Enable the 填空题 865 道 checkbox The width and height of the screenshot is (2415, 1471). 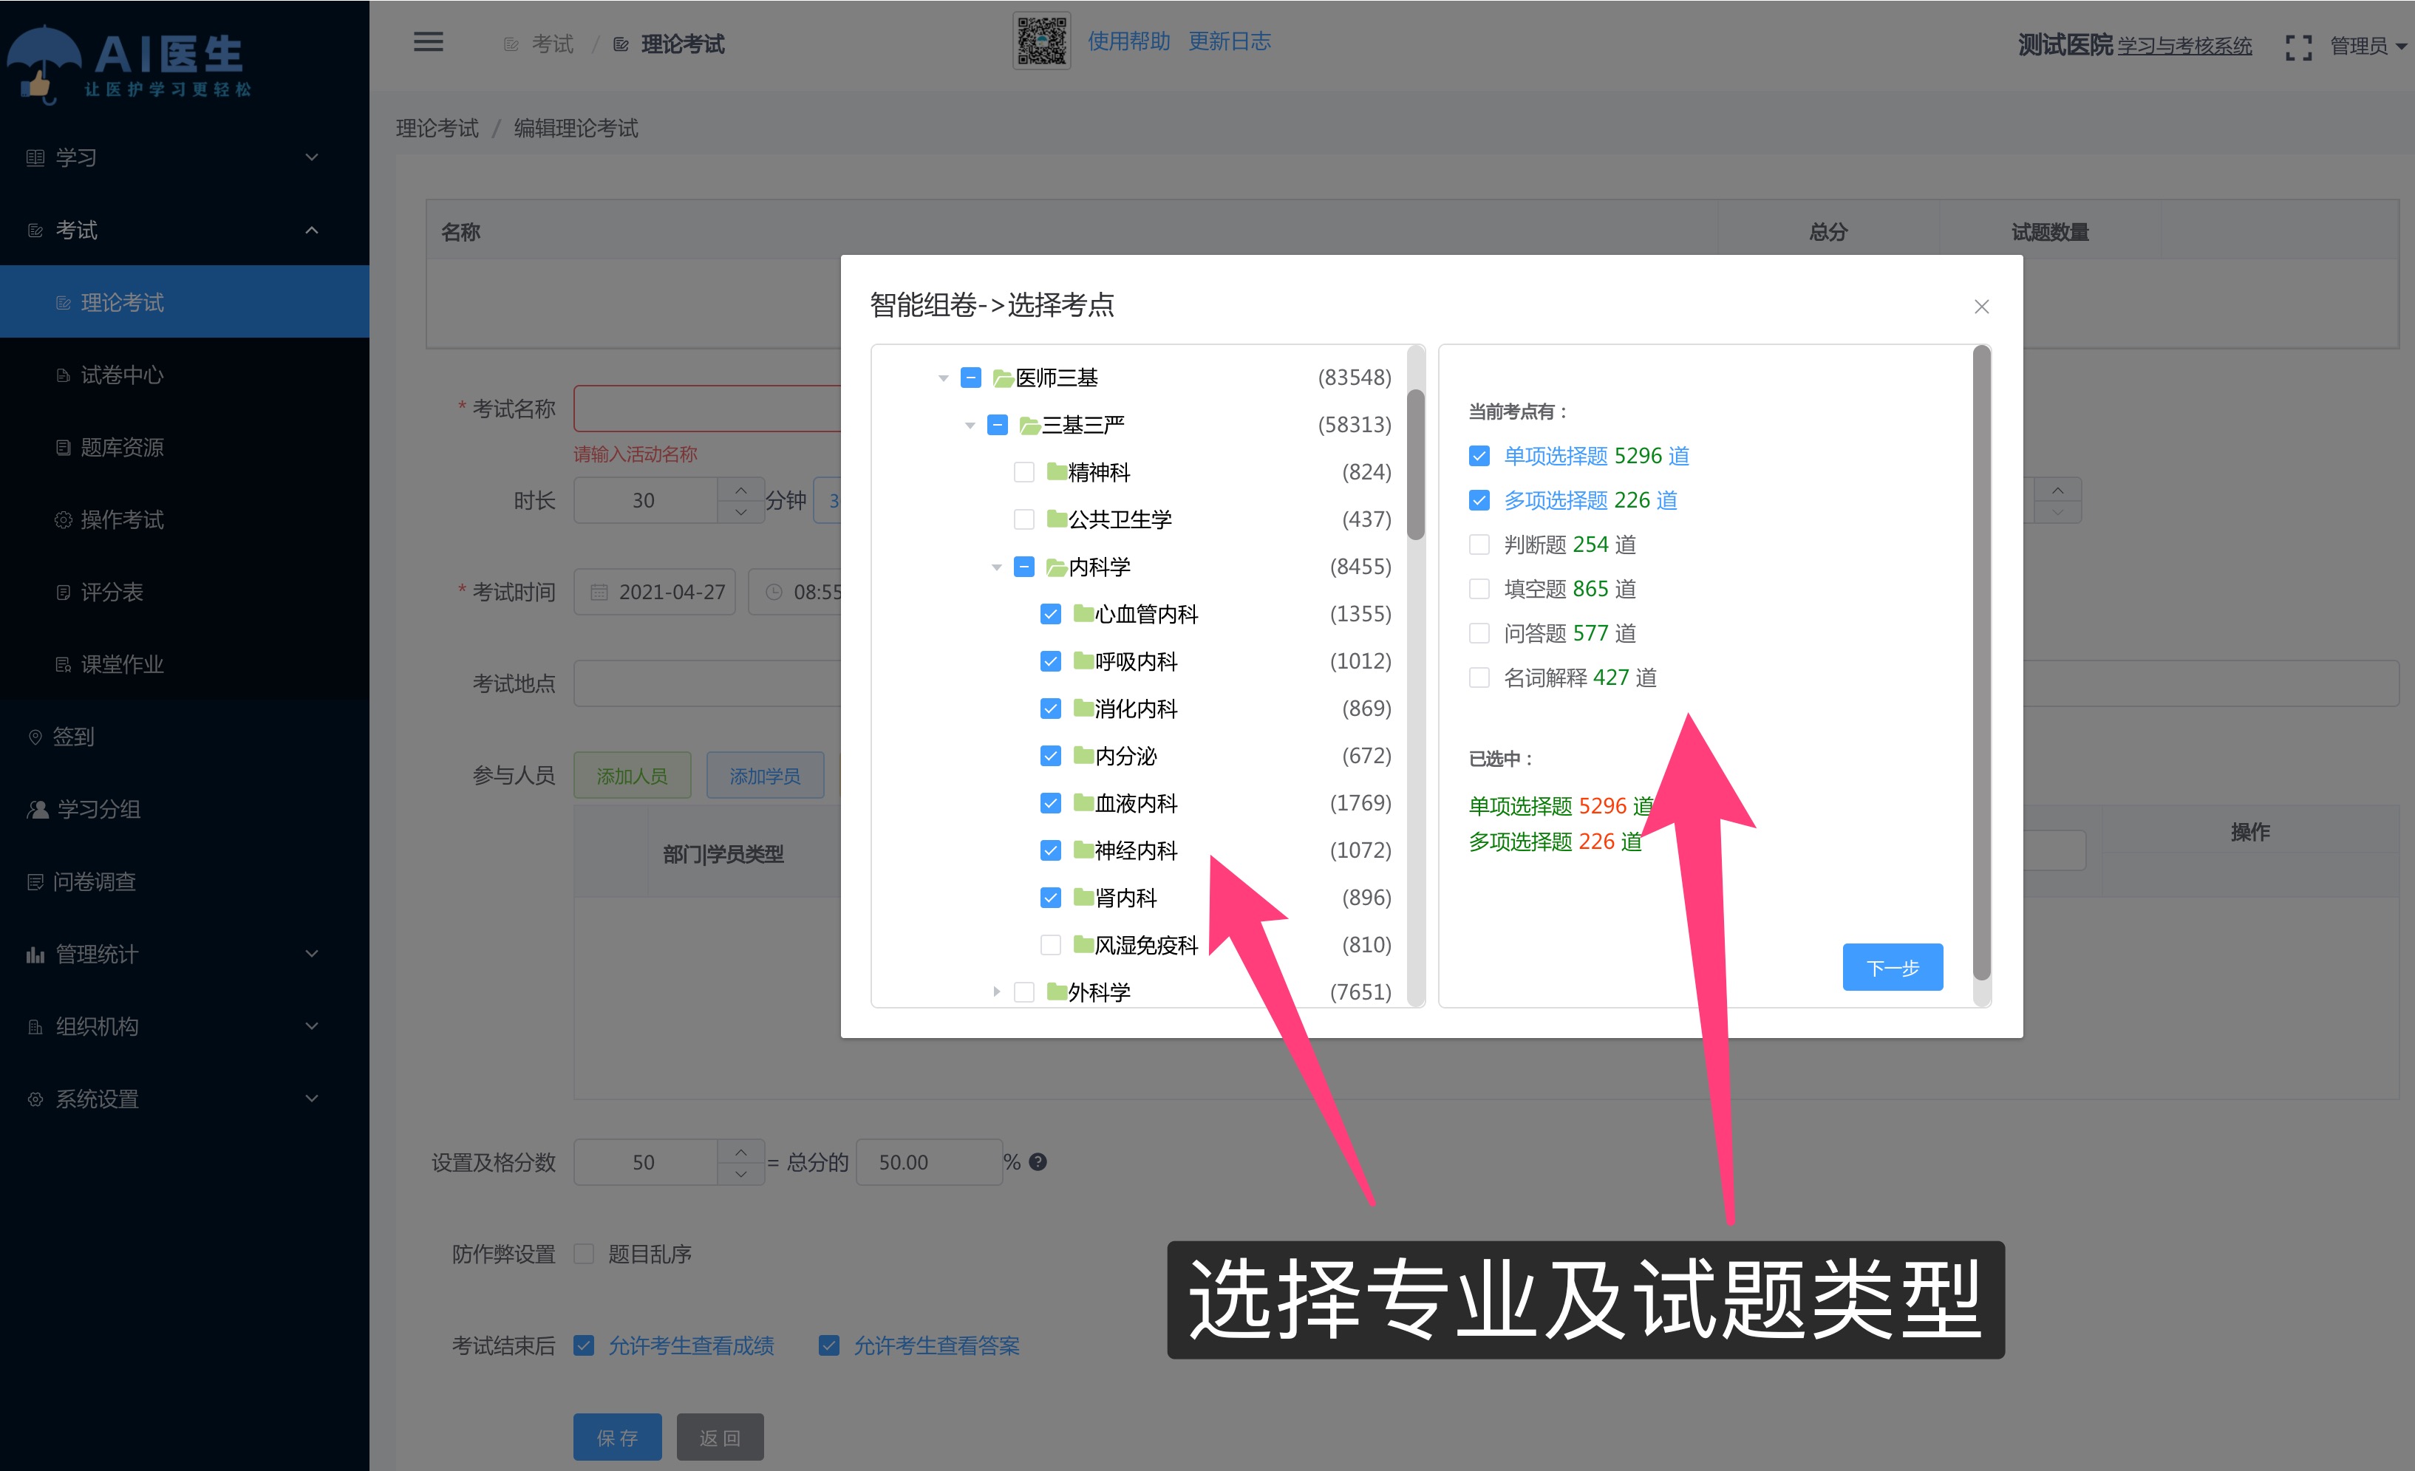tap(1479, 588)
